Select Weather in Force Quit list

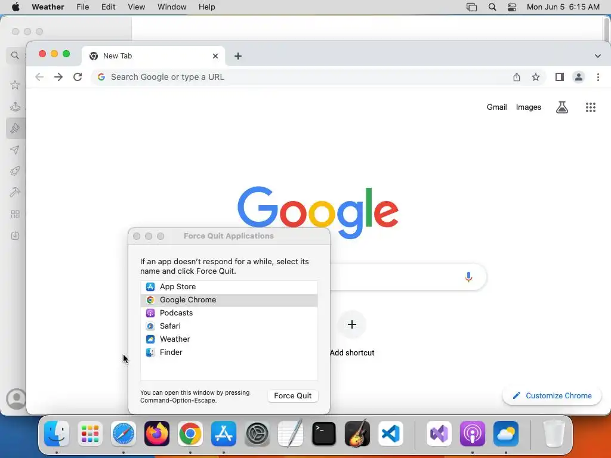click(229, 339)
